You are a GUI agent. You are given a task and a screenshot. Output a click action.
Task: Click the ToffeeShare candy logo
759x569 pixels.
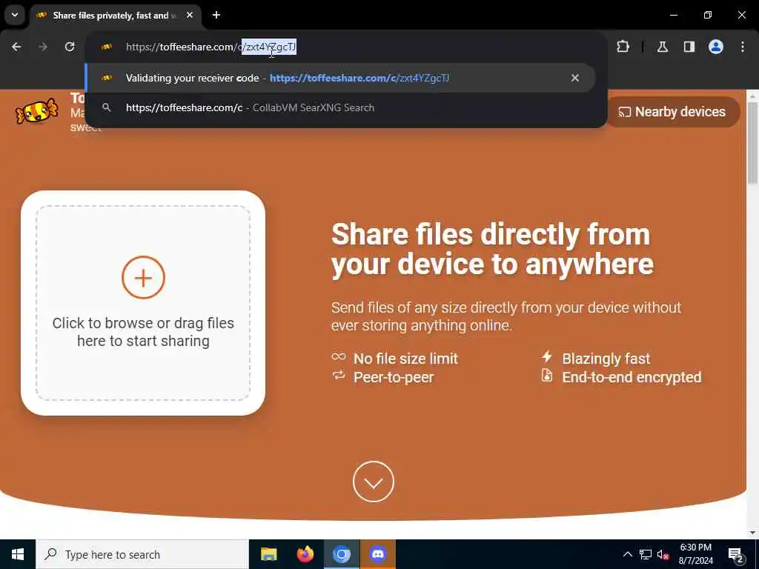(x=37, y=111)
